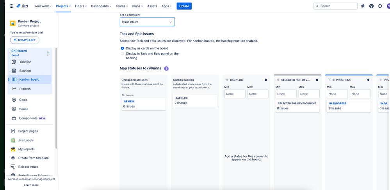The height and width of the screenshot is (190, 390).
Task: Click the REVIEW status card
Action: tap(144, 104)
